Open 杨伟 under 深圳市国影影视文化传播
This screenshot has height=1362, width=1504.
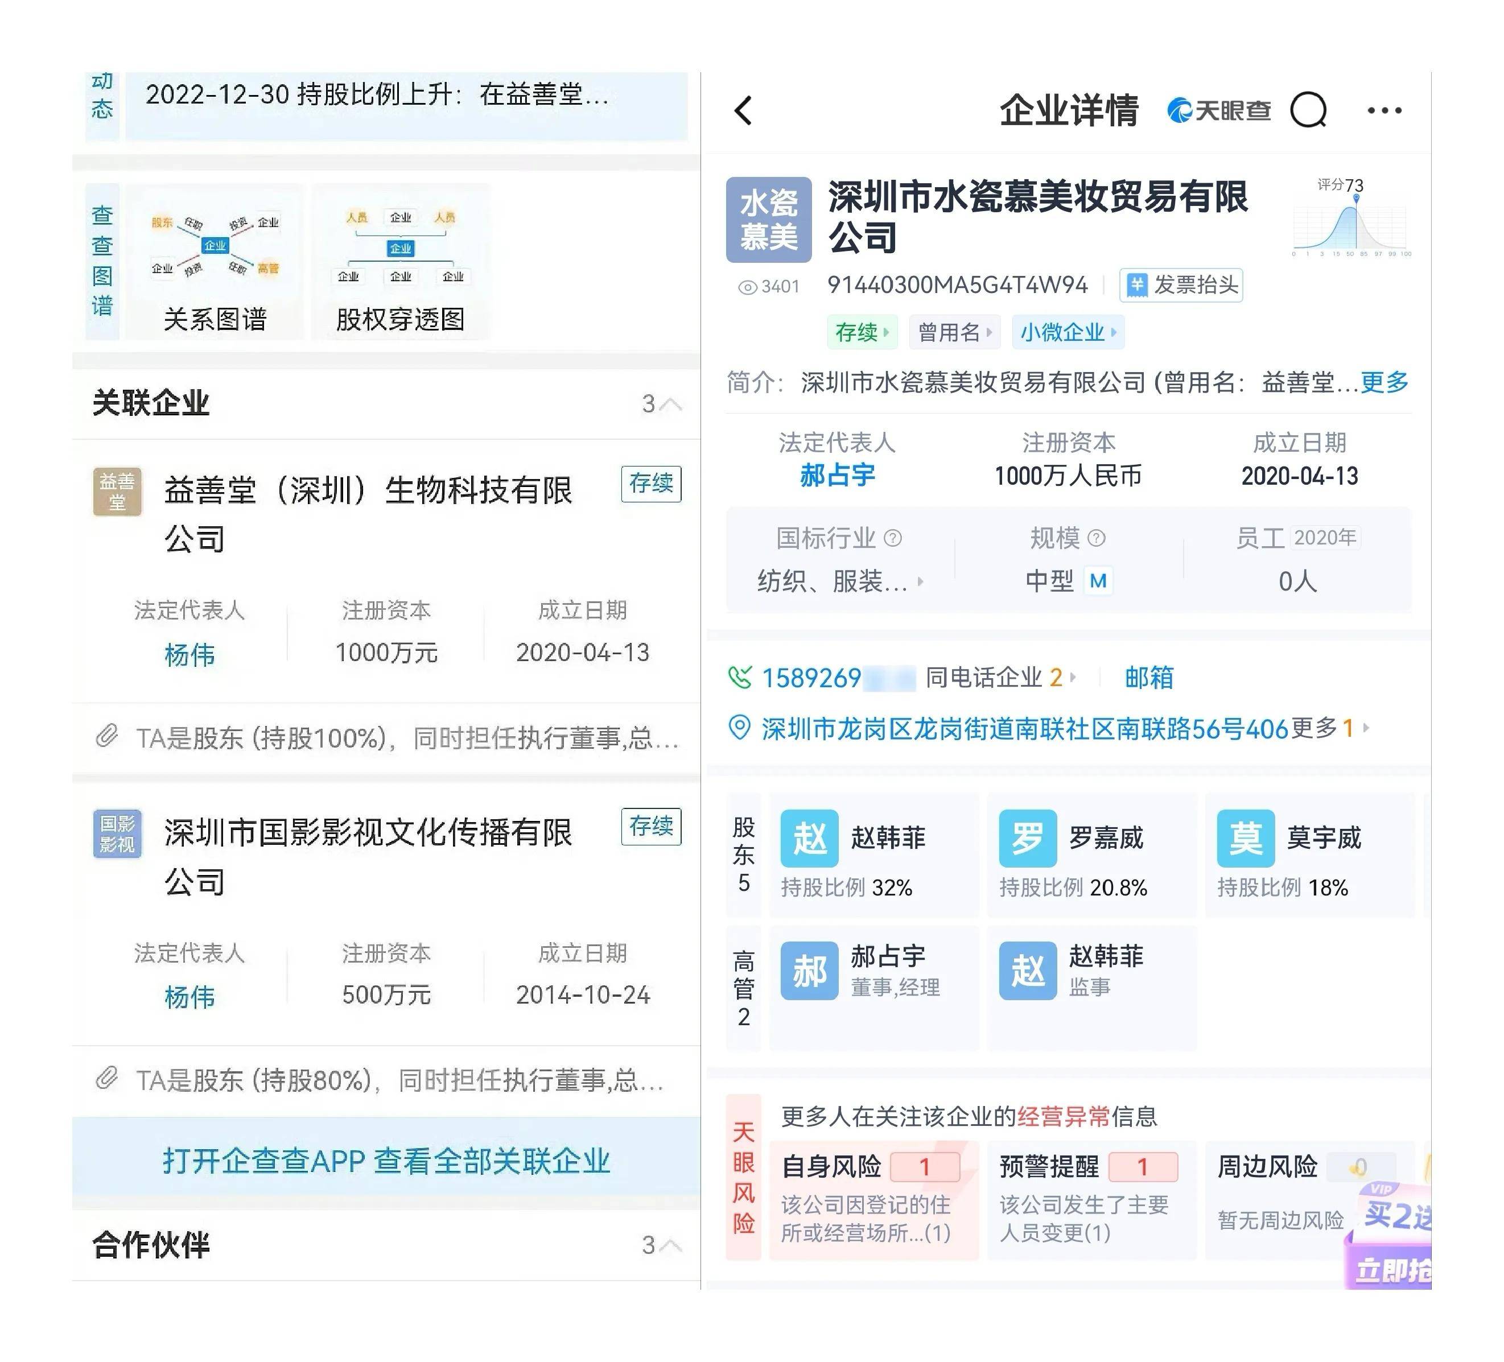point(189,997)
